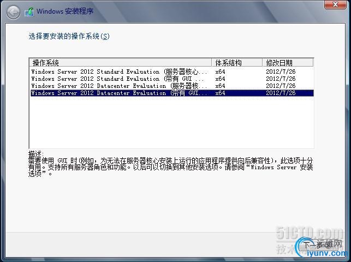Image resolution: width=351 pixels, height=262 pixels.
Task: Click the 选择要安装的操作系统 heading
Action: tap(69, 36)
